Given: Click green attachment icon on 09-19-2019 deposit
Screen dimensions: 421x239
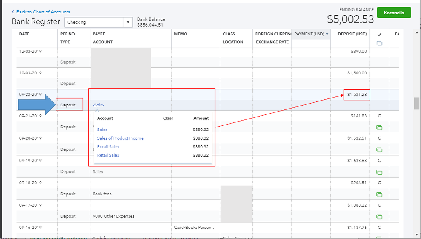Looking at the screenshot, I should [x=379, y=172].
